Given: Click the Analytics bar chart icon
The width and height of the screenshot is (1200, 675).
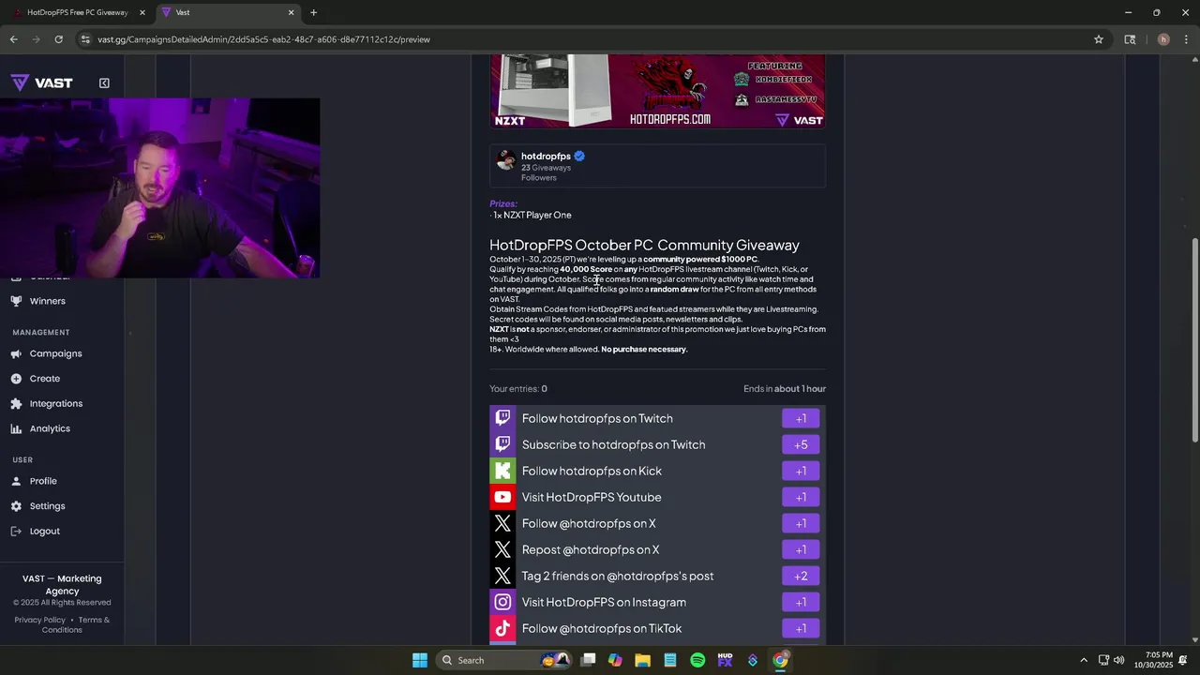Looking at the screenshot, I should (x=16, y=428).
